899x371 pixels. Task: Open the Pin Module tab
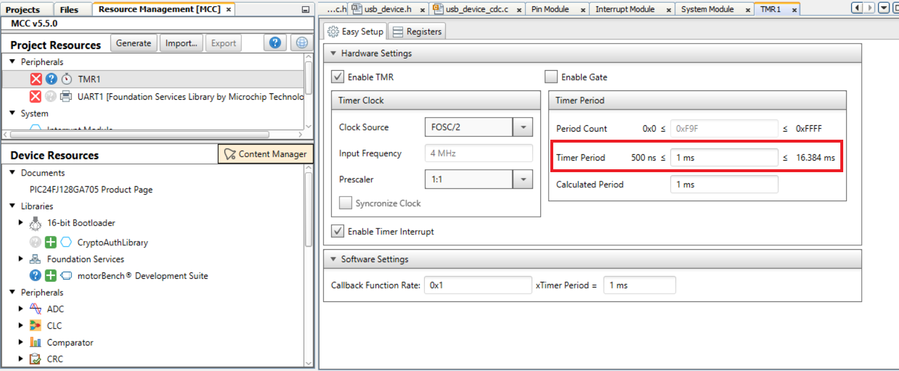pyautogui.click(x=557, y=9)
